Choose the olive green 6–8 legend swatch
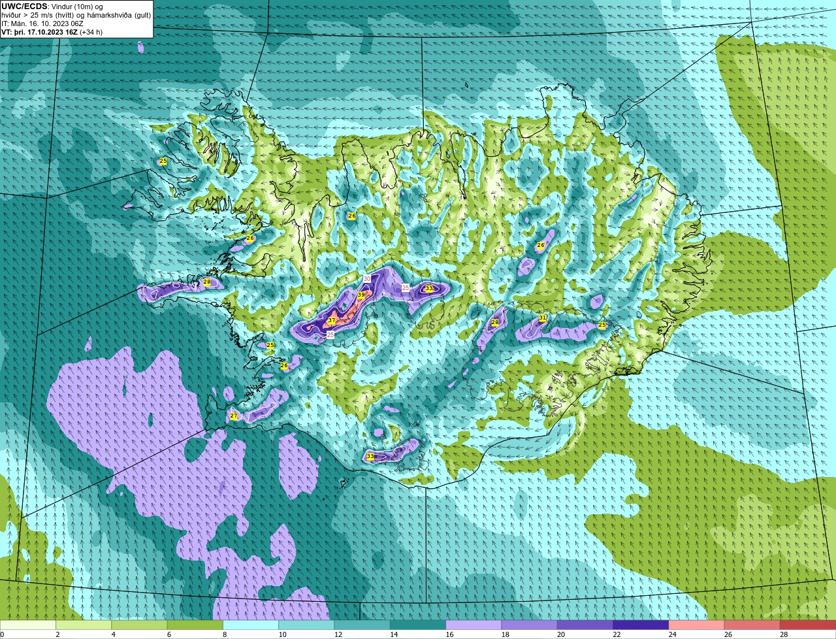The width and height of the screenshot is (836, 639). pos(195,625)
